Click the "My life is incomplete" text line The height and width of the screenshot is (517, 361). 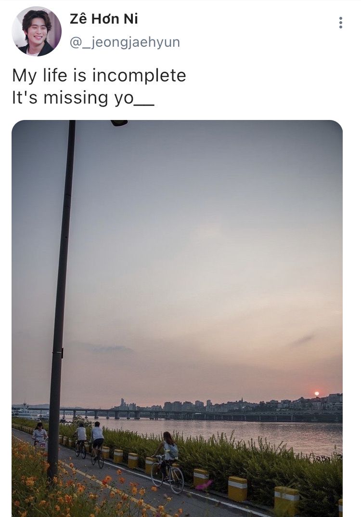(x=99, y=76)
